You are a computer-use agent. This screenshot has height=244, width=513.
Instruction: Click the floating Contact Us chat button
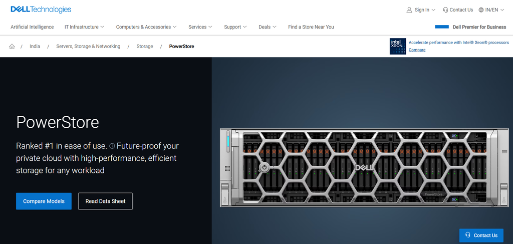pos(481,235)
